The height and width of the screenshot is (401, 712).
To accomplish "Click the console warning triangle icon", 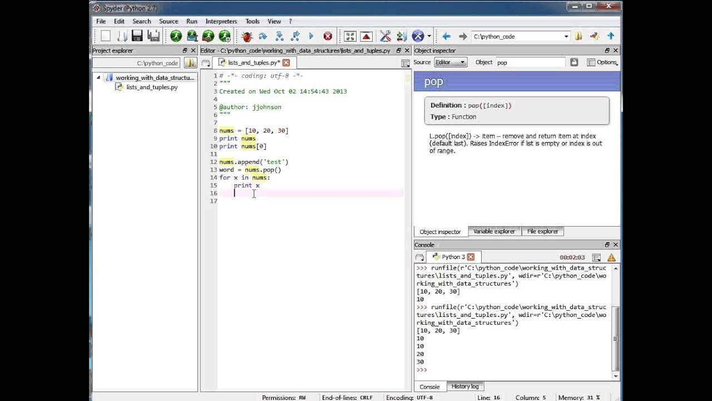I will click(x=611, y=257).
